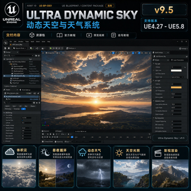The image size is (191, 191).
Task: Open the Outliner settings gear
Action: pyautogui.click(x=39, y=55)
